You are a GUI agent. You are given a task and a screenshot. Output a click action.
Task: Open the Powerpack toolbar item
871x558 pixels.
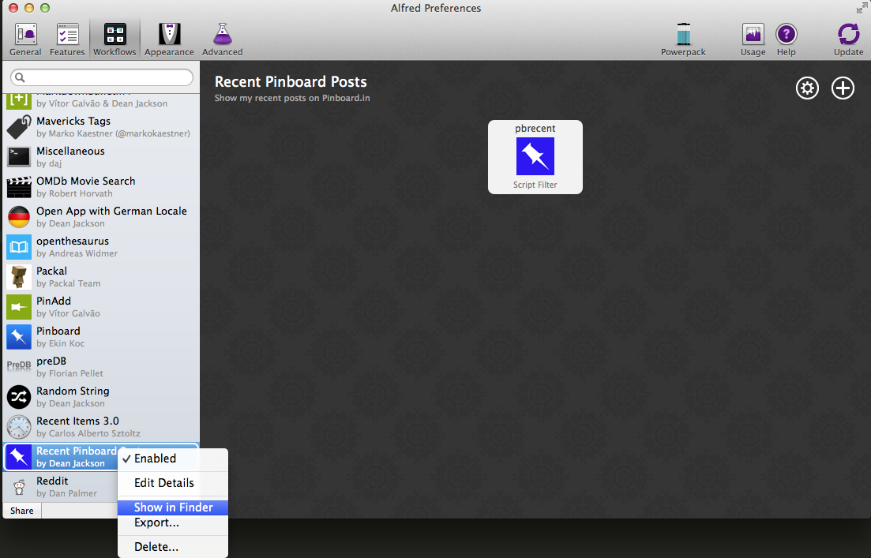pos(683,39)
